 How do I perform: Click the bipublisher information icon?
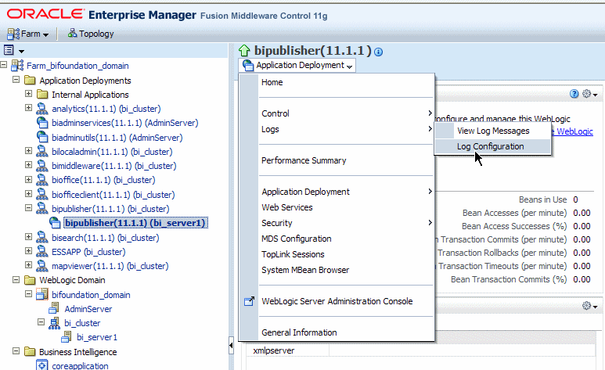379,52
